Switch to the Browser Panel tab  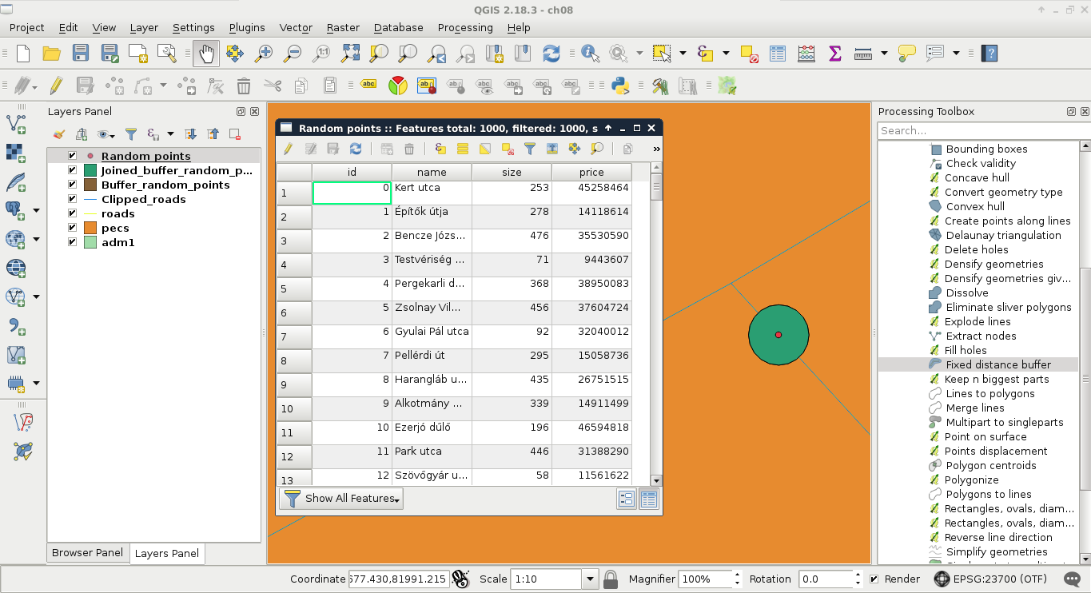pyautogui.click(x=87, y=553)
